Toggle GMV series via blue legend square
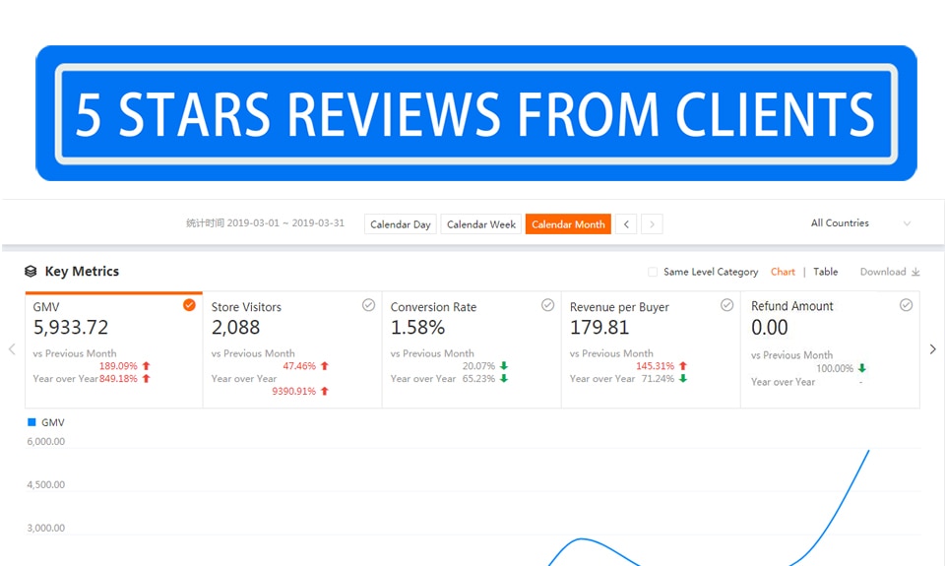Screen dimensions: 945x566 pos(31,422)
